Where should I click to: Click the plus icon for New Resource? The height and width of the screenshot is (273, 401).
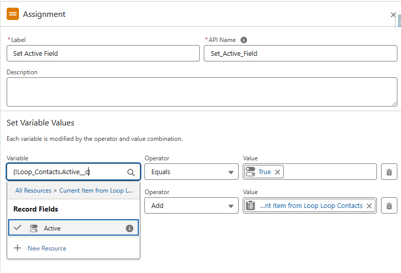[x=17, y=248]
